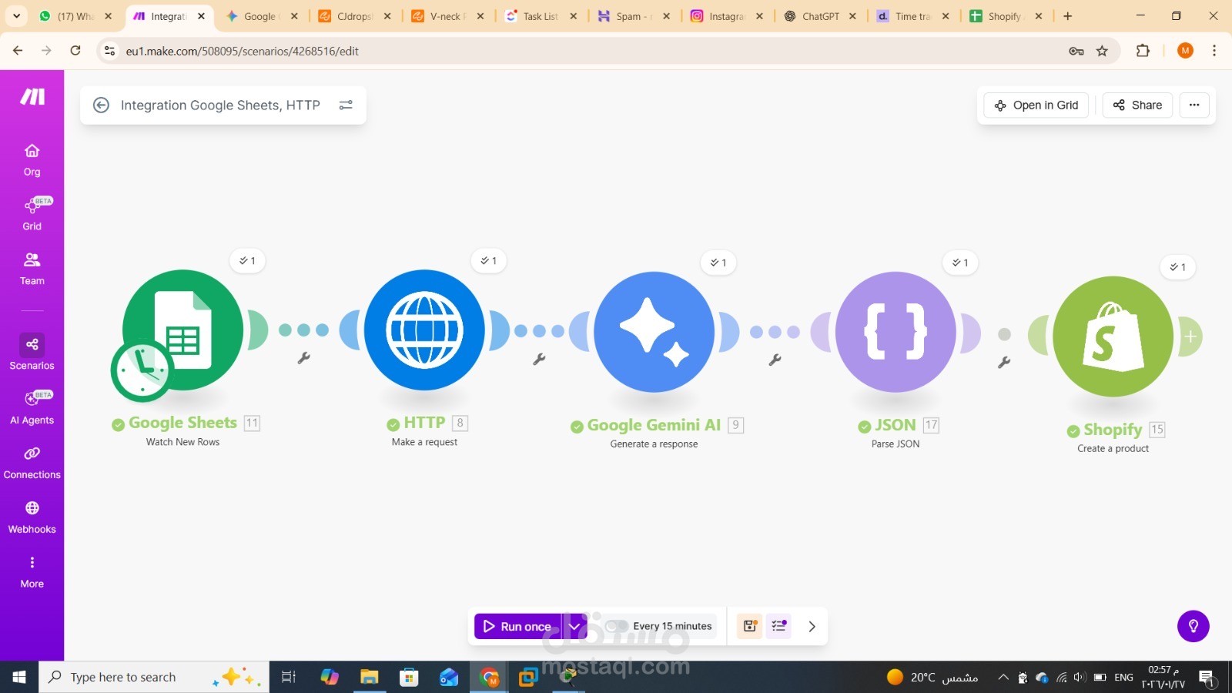Switch to the ChatGPT browser tab
1232x693 pixels.
click(x=819, y=16)
